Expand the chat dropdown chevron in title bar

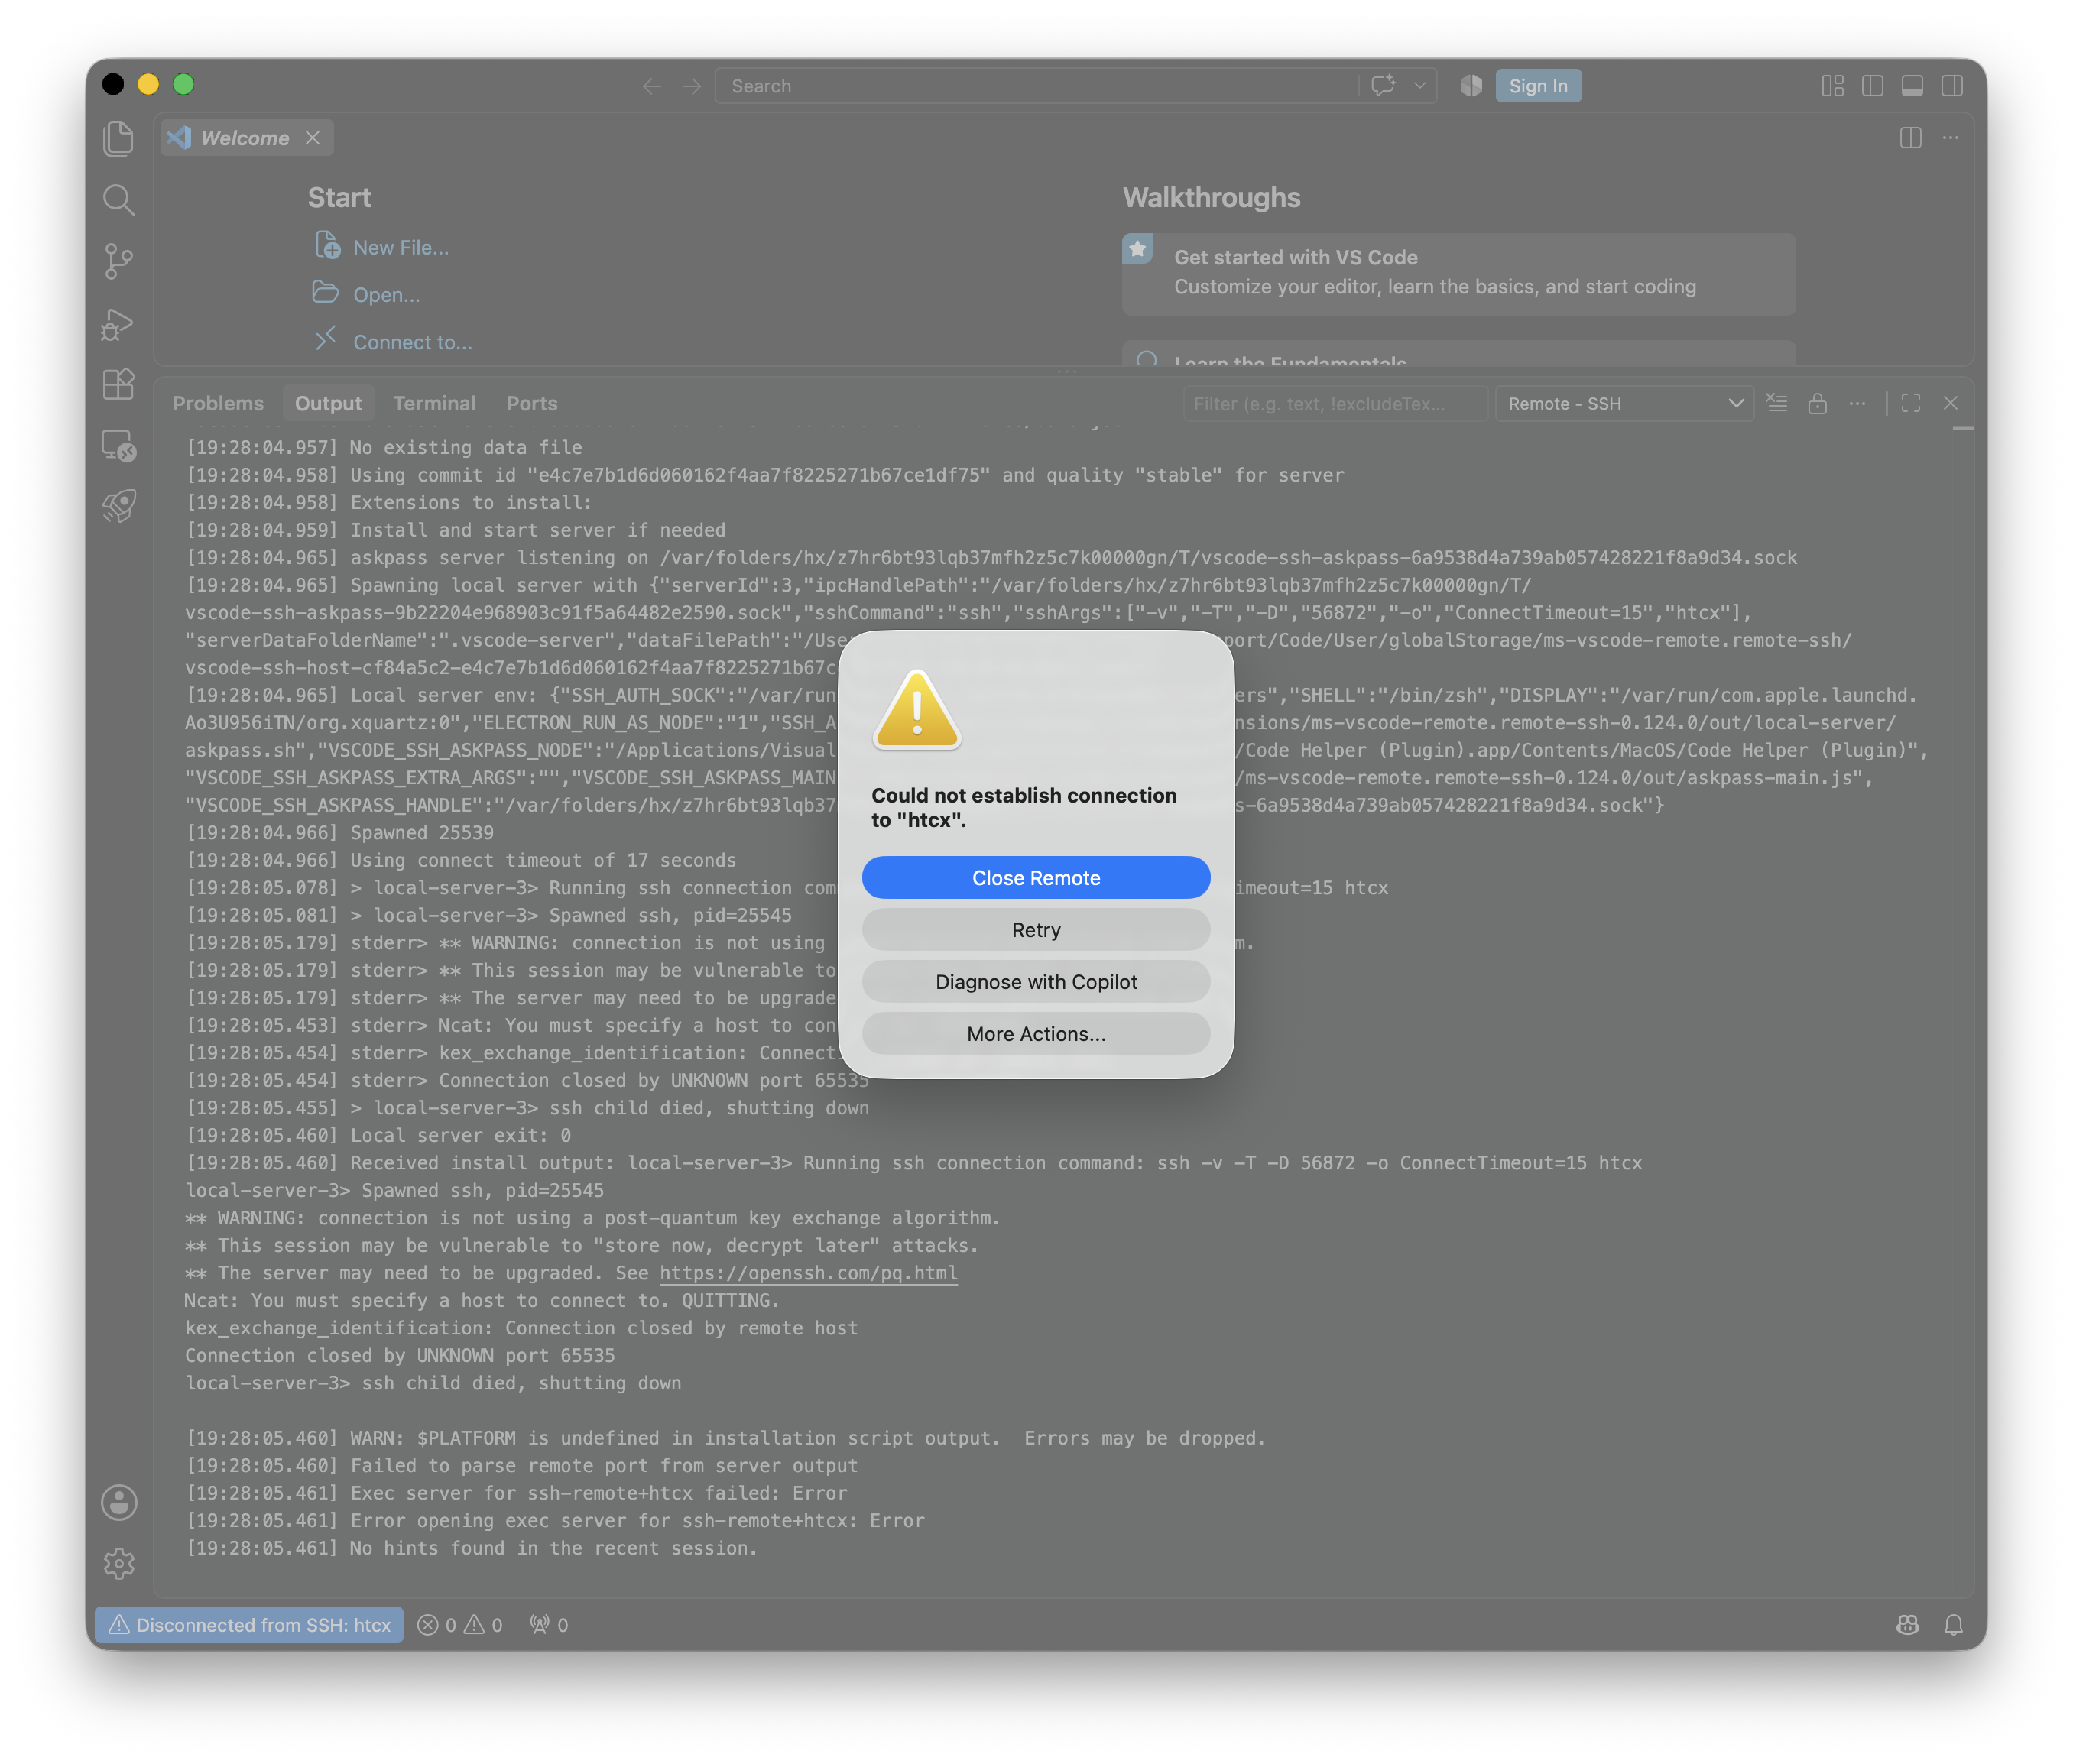click(1420, 86)
